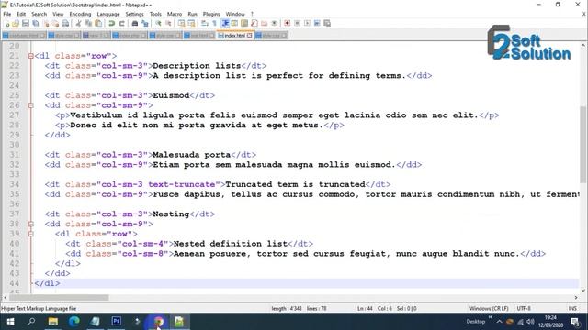Open File Explorer from the taskbar
Screen dimensions: 588x330
click(x=53, y=322)
